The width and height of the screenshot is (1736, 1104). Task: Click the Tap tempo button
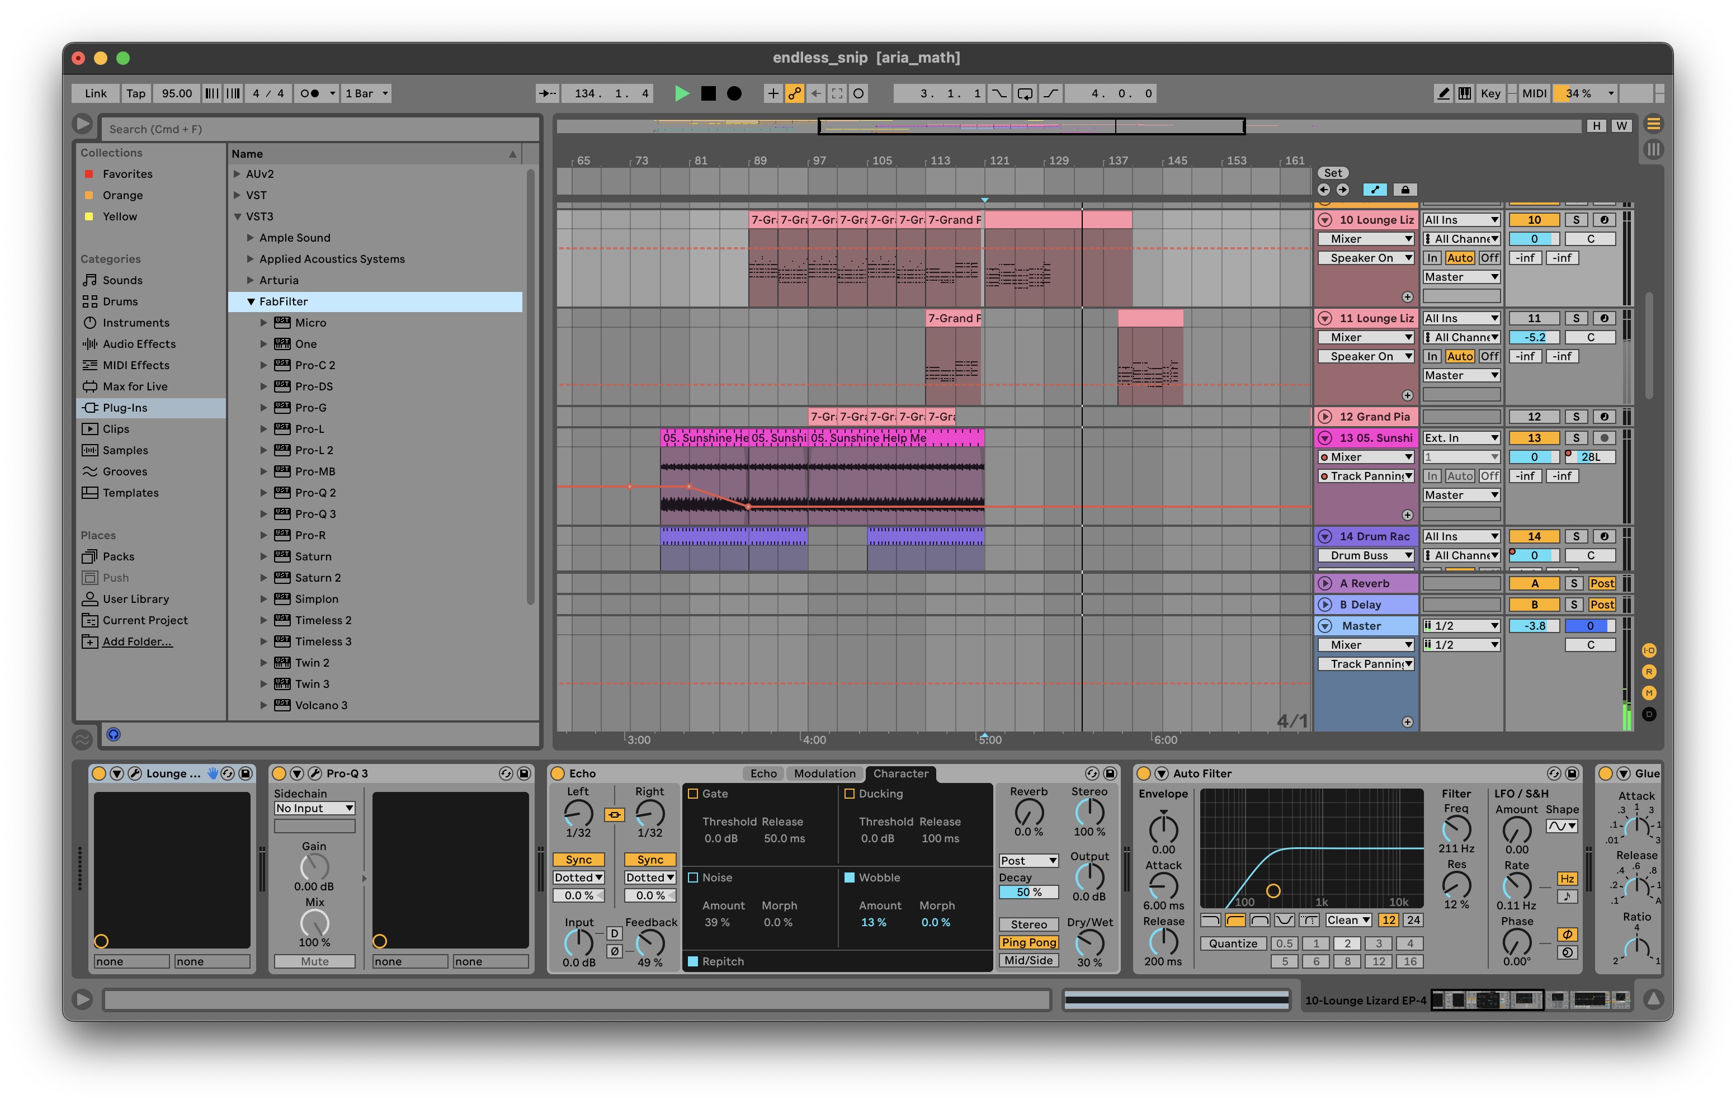(135, 93)
